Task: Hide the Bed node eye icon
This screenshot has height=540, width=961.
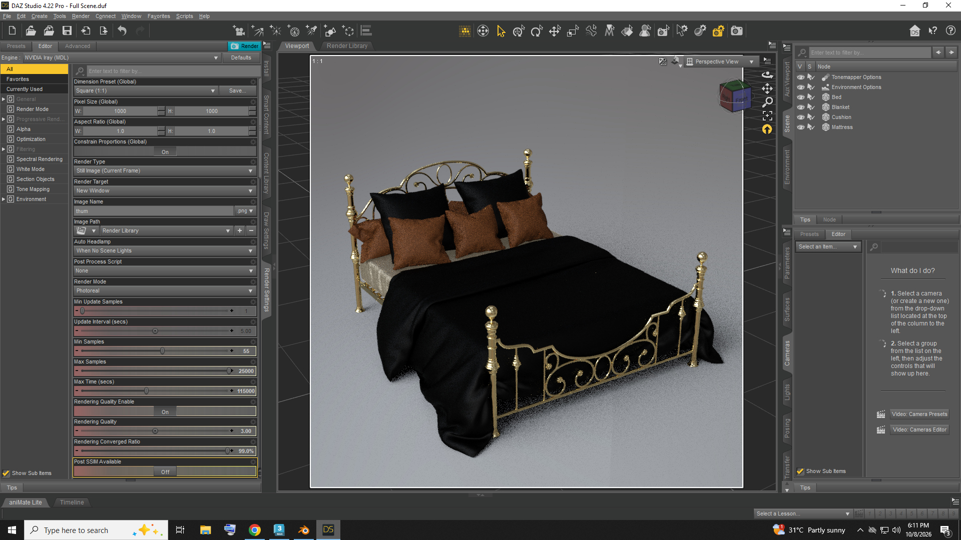Action: tap(801, 97)
